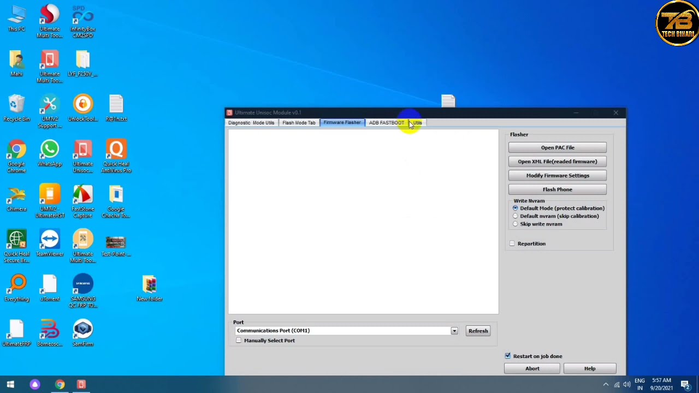Uncheck Restart on job done
699x393 pixels.
point(508,356)
